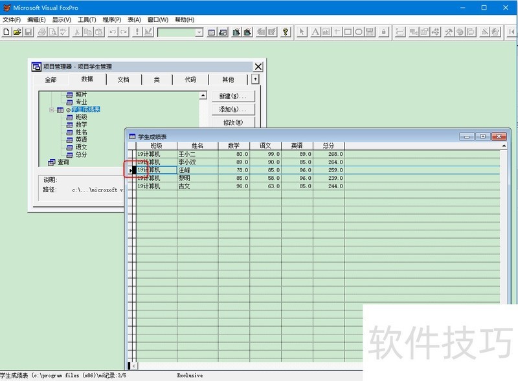This screenshot has height=381, width=518.
Task: Click the New file toolbar icon
Action: (6, 32)
